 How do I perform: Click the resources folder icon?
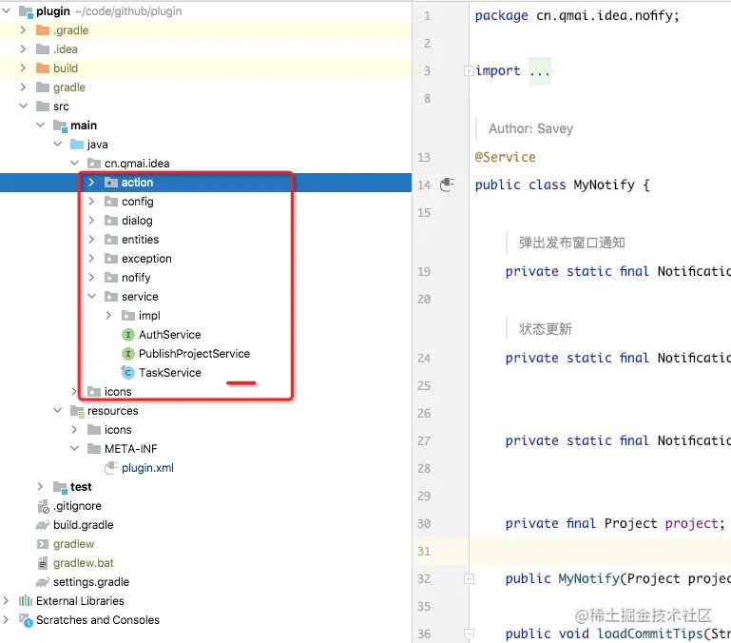click(x=77, y=411)
